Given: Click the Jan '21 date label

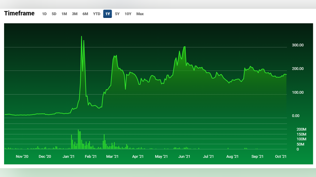Looking at the screenshot, I should [69, 156].
